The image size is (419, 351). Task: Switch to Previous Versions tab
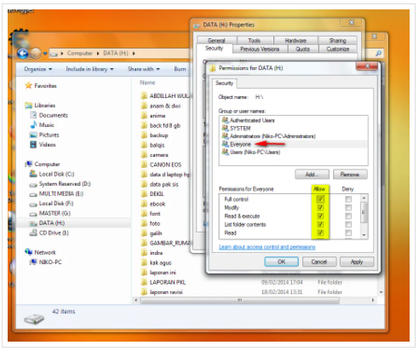[x=260, y=49]
